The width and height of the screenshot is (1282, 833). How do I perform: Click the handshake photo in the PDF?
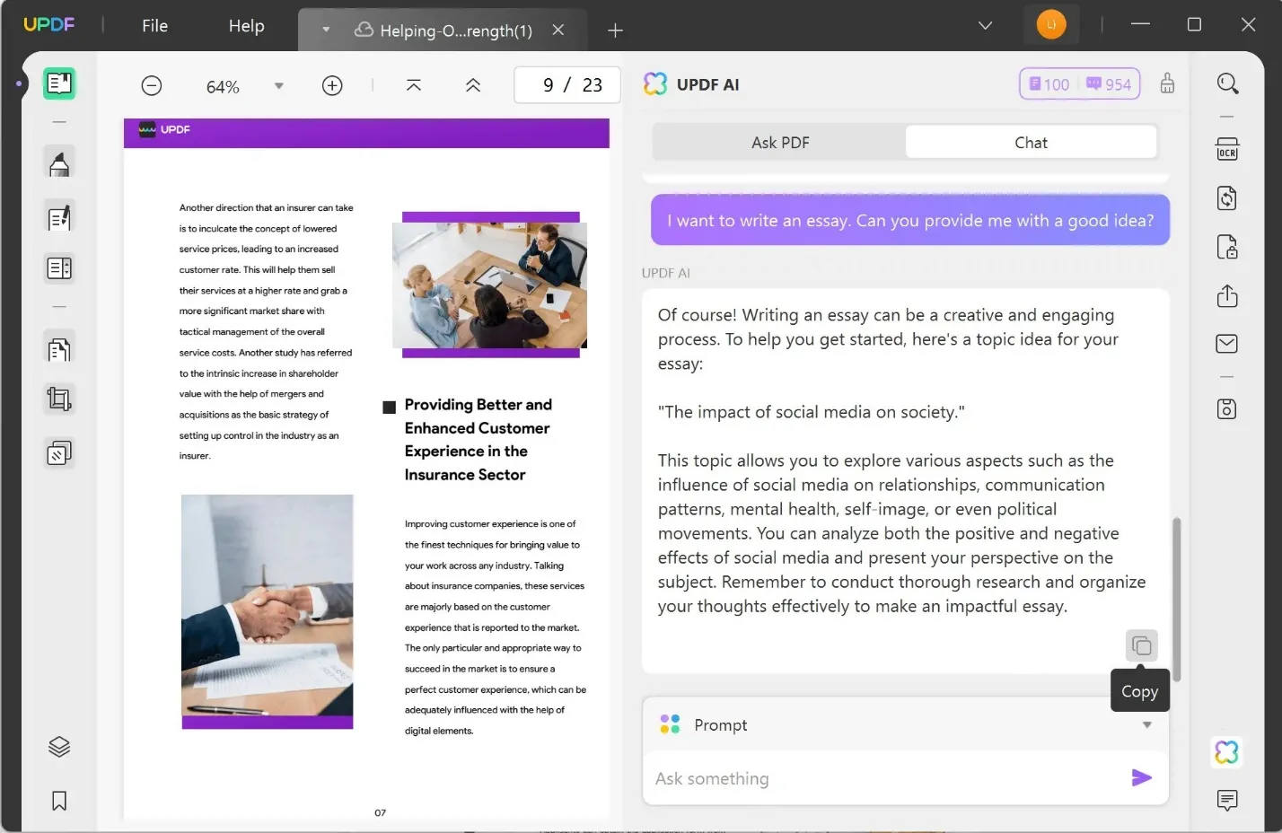point(268,604)
